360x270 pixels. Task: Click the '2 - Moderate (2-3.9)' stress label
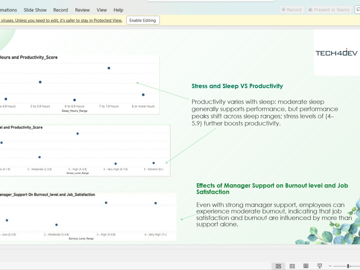40,169
